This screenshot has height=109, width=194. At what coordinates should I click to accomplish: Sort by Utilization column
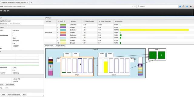(119, 21)
